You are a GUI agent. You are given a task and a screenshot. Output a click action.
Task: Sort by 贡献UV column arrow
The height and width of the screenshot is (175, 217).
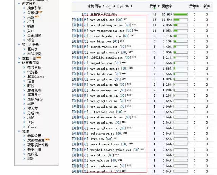click(194, 9)
